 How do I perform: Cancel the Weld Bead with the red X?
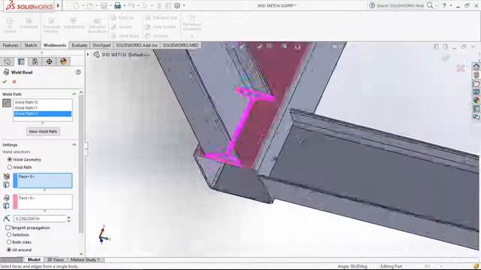point(14,82)
